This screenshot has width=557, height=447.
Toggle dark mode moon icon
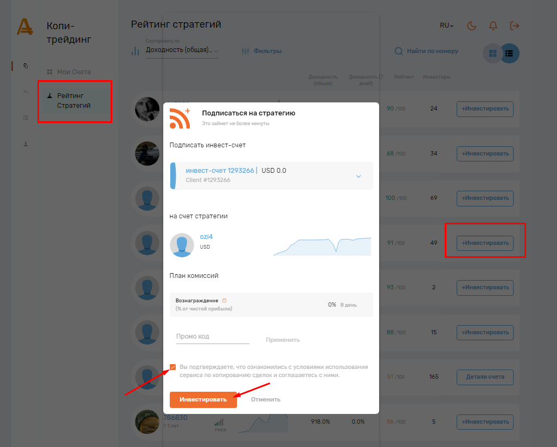coord(471,25)
